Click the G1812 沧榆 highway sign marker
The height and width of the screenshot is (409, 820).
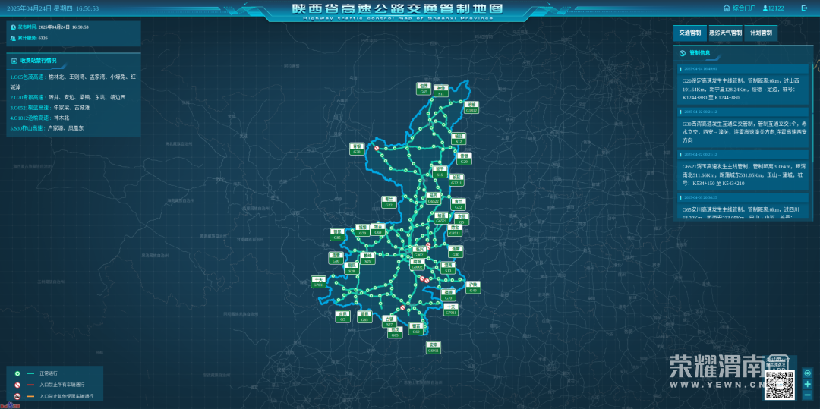[x=471, y=107]
